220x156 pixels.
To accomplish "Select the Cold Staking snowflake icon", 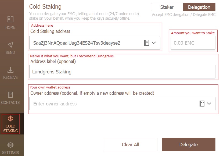I will (x=10, y=118).
